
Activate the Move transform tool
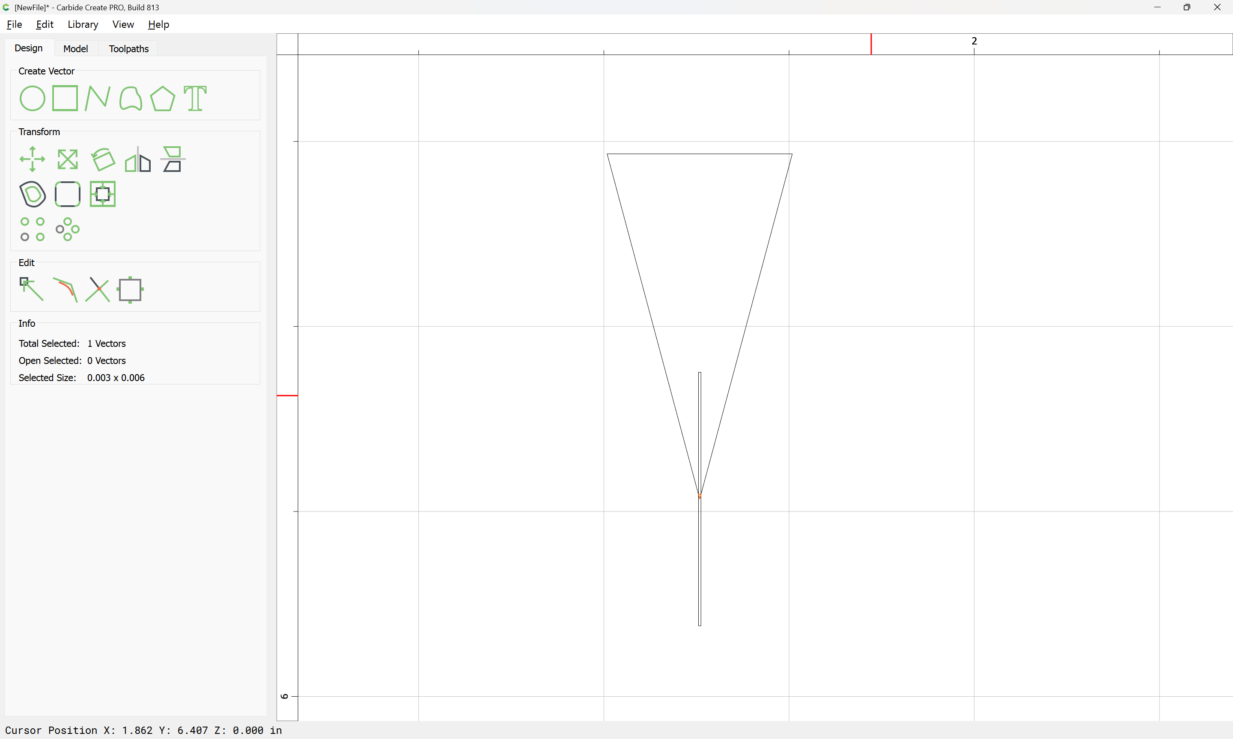coord(33,160)
